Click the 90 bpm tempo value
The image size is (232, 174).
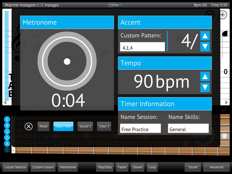pos(161,82)
